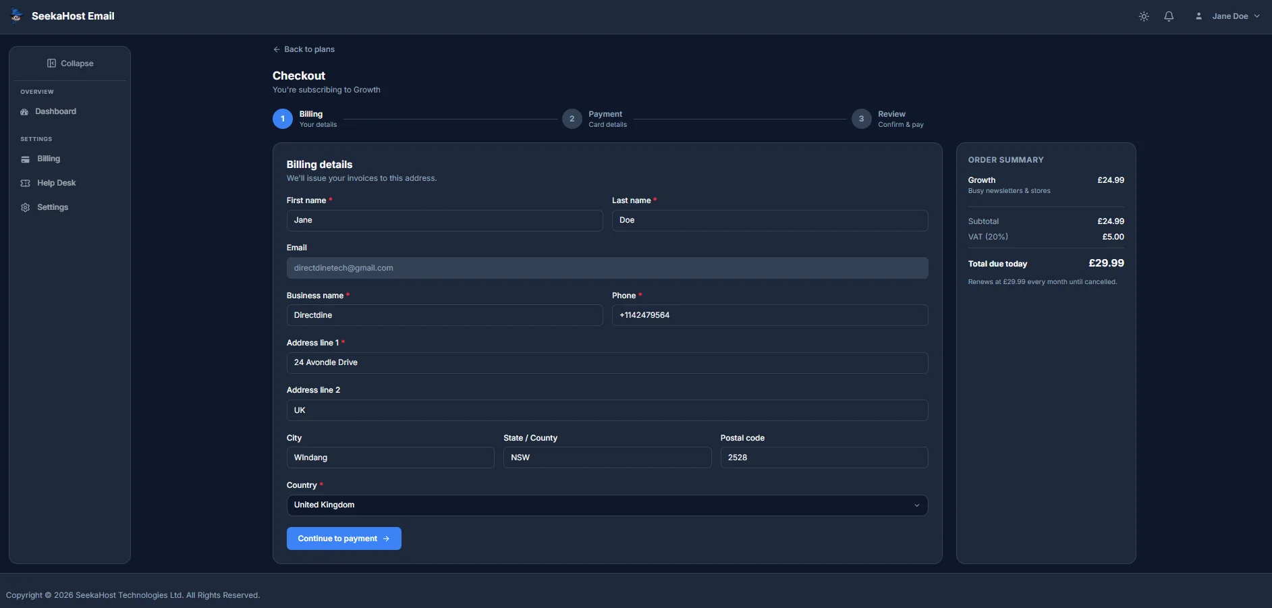Image resolution: width=1272 pixels, height=608 pixels.
Task: Click the disabled Email field
Action: pos(607,268)
